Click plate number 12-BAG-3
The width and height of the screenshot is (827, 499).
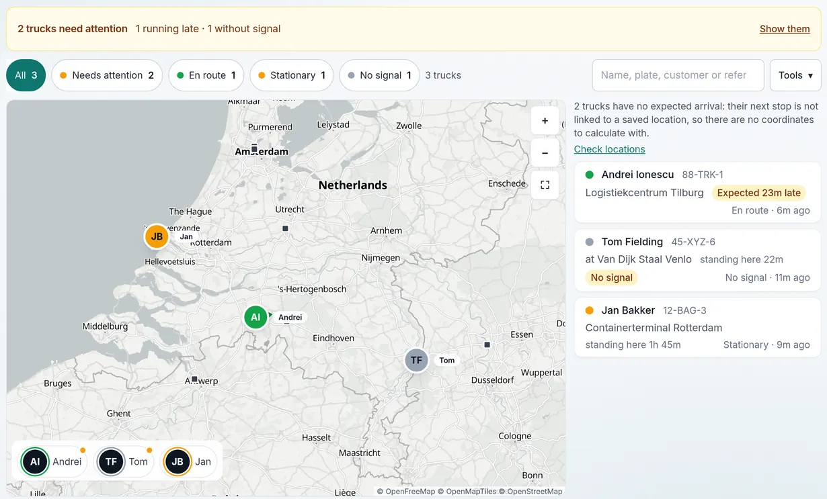[x=684, y=310]
